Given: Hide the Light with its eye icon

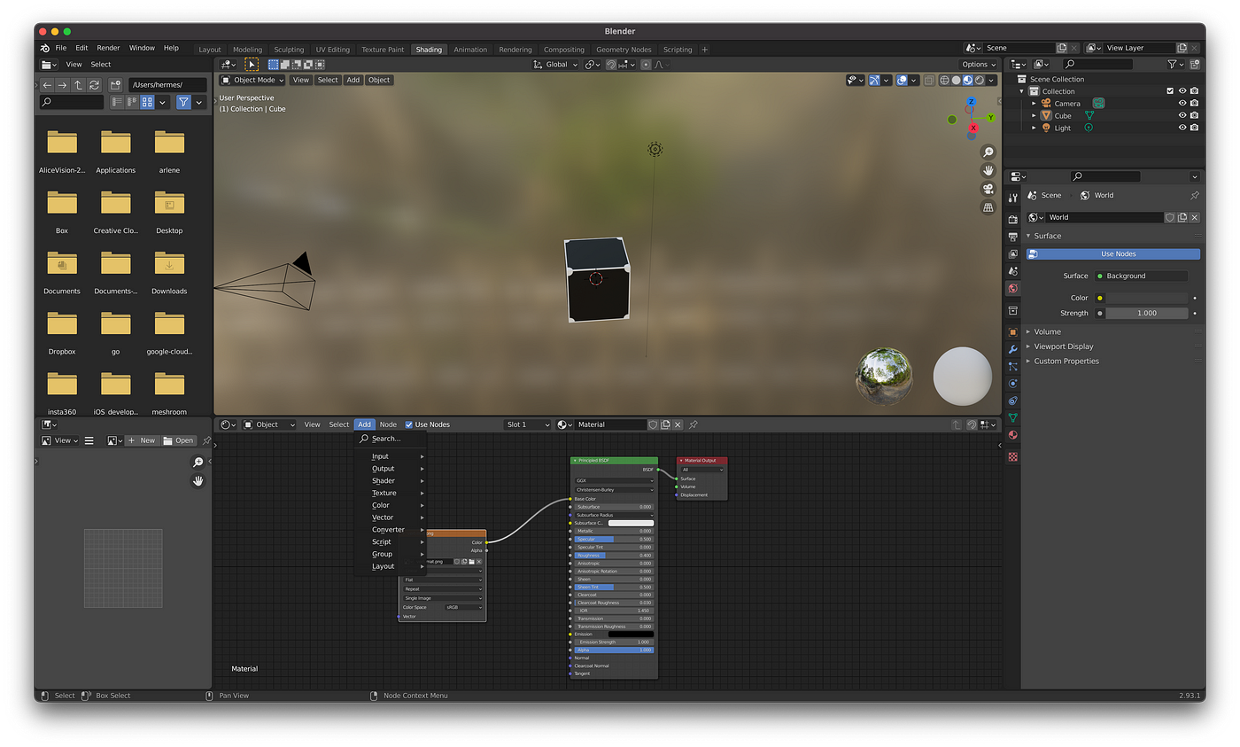Looking at the screenshot, I should click(1182, 128).
